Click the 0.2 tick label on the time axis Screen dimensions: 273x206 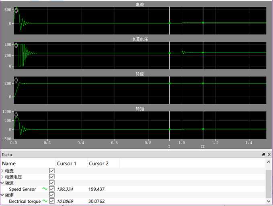47,143
